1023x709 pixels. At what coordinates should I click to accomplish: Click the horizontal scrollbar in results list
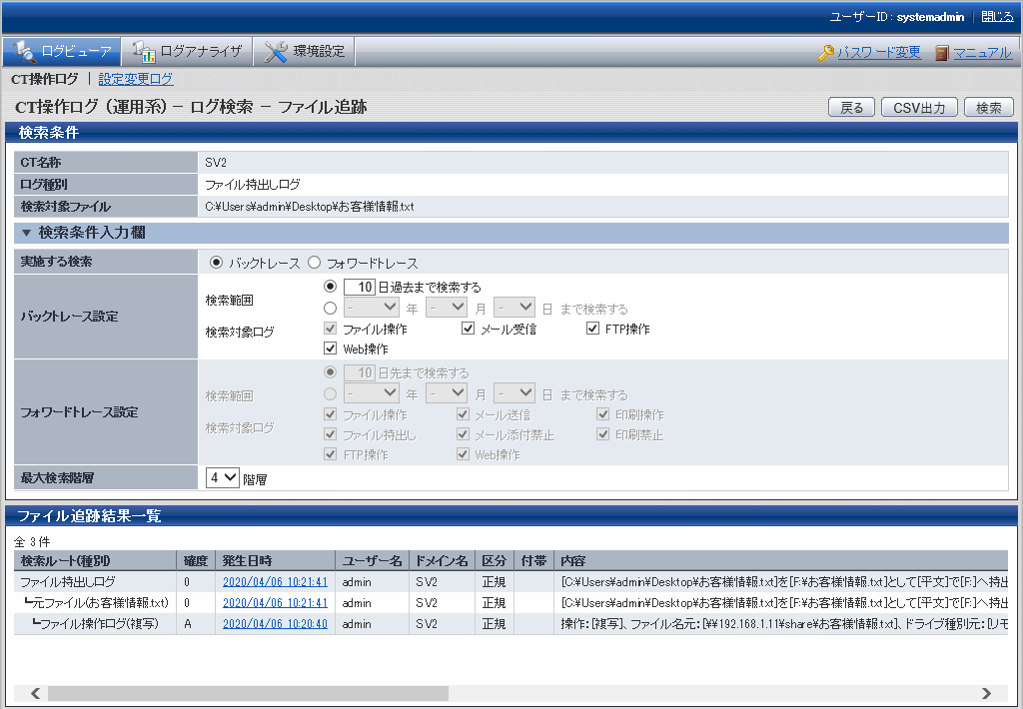(248, 693)
